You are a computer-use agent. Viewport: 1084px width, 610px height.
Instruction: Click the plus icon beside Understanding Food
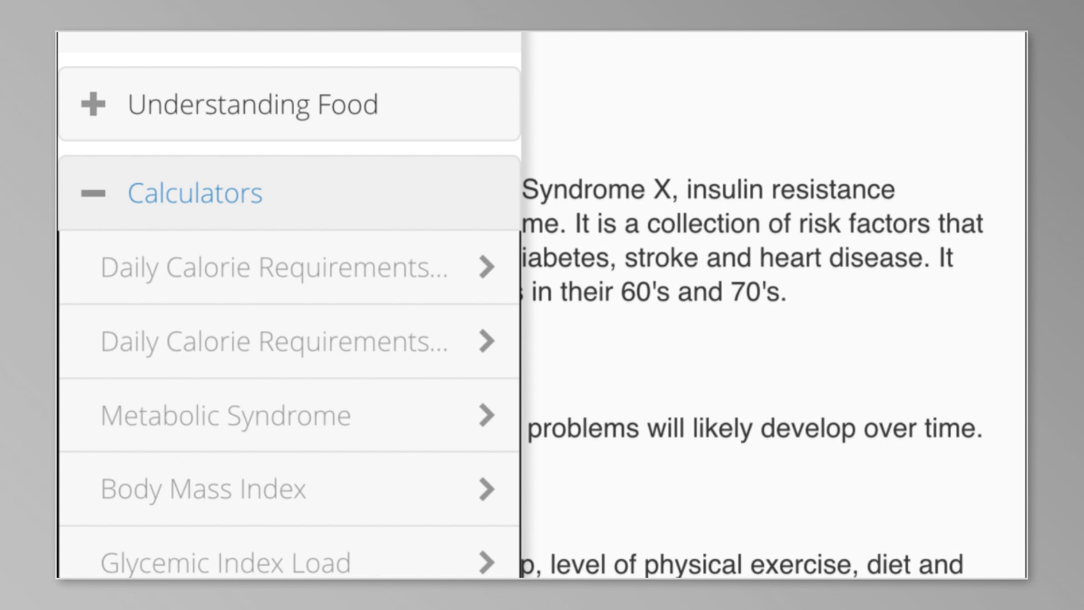[93, 104]
